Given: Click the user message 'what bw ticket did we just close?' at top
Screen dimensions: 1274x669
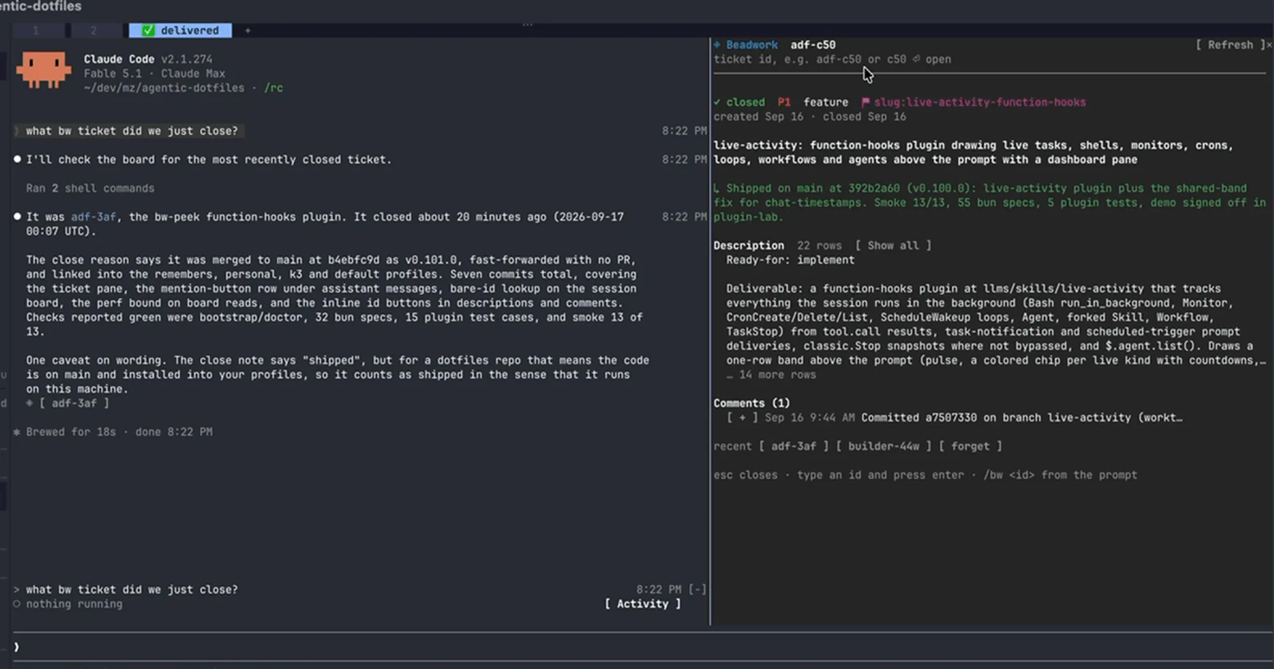Looking at the screenshot, I should 131,131.
